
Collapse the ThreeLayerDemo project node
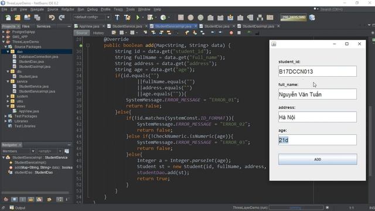pyautogui.click(x=4, y=42)
